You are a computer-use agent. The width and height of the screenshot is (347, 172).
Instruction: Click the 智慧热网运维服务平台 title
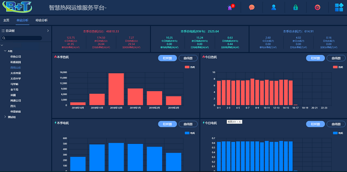78,8
